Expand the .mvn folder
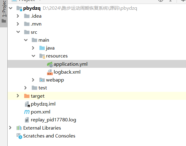The image size is (186, 146). (18, 24)
